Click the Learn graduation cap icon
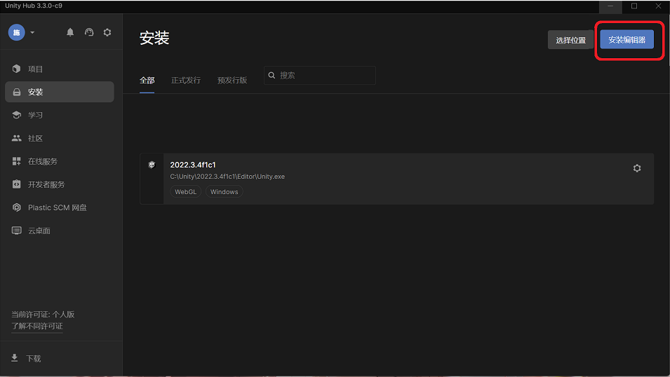The image size is (670, 377). 17,115
